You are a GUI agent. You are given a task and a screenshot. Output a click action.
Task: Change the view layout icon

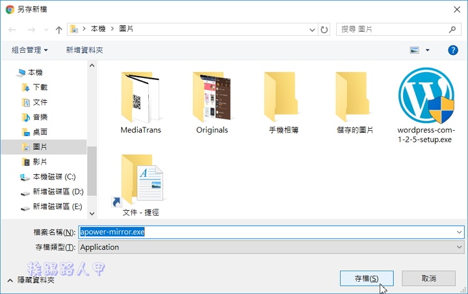tap(415, 50)
